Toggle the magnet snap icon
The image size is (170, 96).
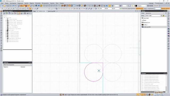point(26,6)
